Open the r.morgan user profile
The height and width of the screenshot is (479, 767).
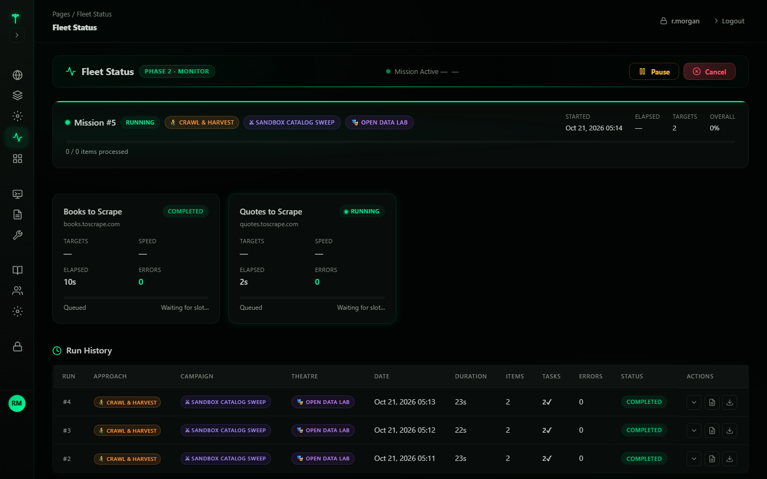point(680,21)
